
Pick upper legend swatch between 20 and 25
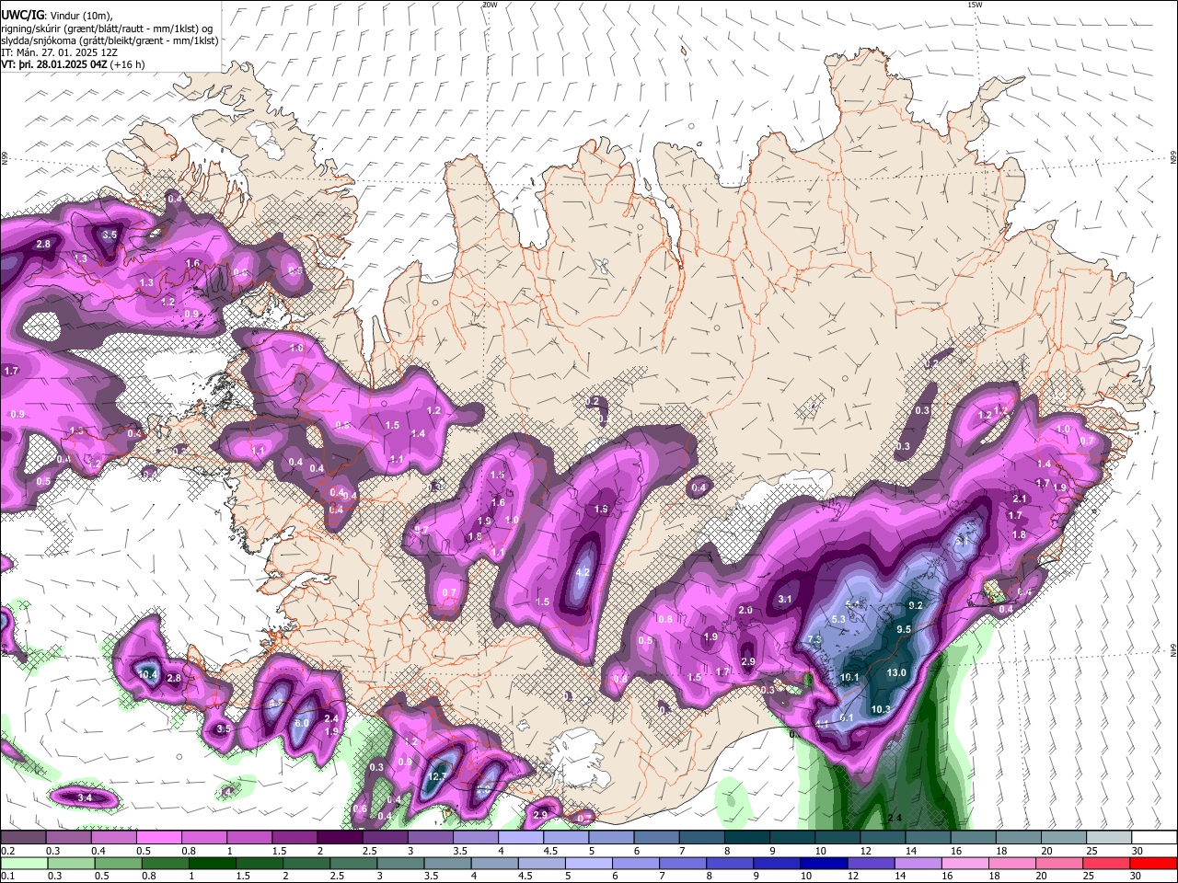point(1064,837)
